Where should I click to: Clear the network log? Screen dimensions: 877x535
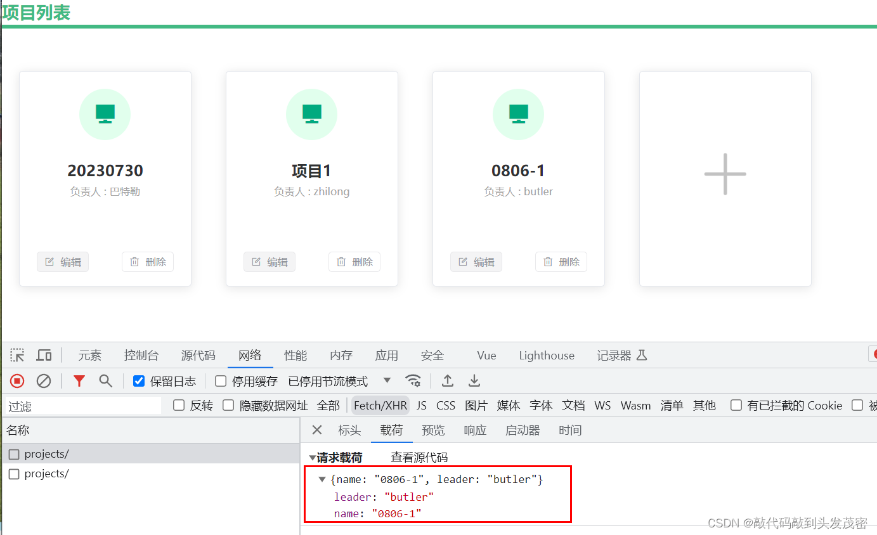point(44,381)
